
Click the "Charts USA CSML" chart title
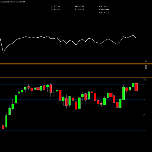pyautogui.click(x=18, y=2)
